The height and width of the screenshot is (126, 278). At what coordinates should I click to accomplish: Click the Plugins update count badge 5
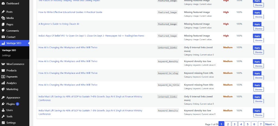[x=17, y=104]
